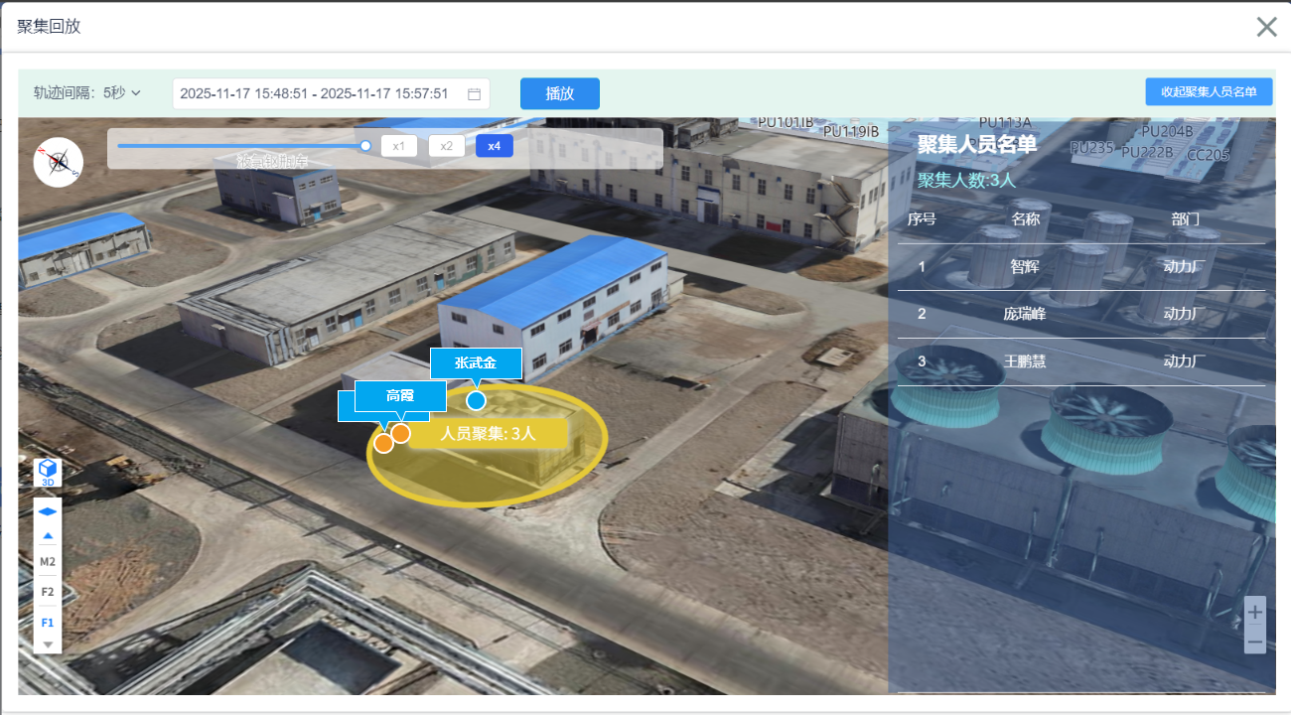This screenshot has width=1291, height=715.
Task: Switch to floor M2
Action: (48, 561)
